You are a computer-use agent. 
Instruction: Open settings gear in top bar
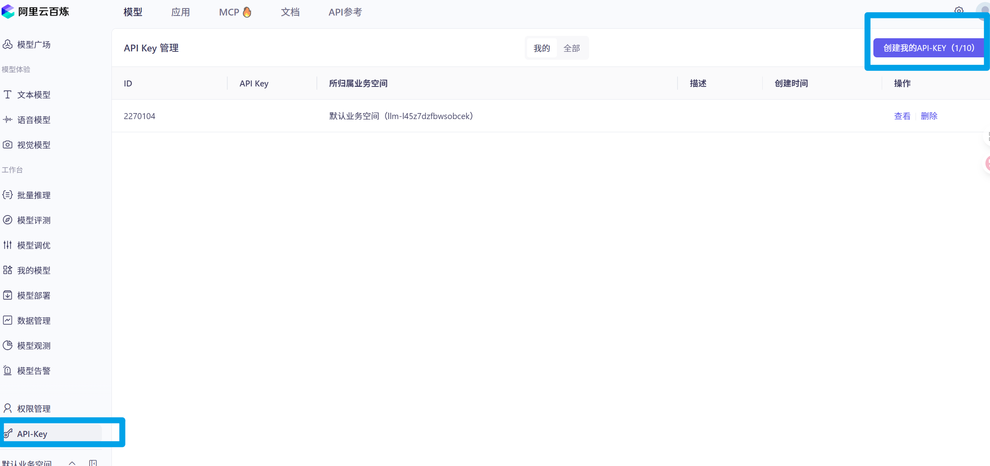pos(959,10)
